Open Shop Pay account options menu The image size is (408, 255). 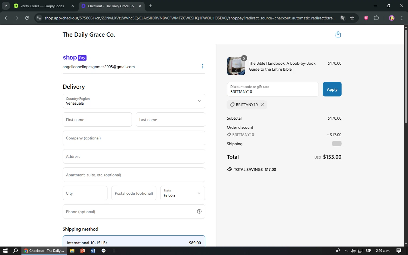pyautogui.click(x=203, y=66)
